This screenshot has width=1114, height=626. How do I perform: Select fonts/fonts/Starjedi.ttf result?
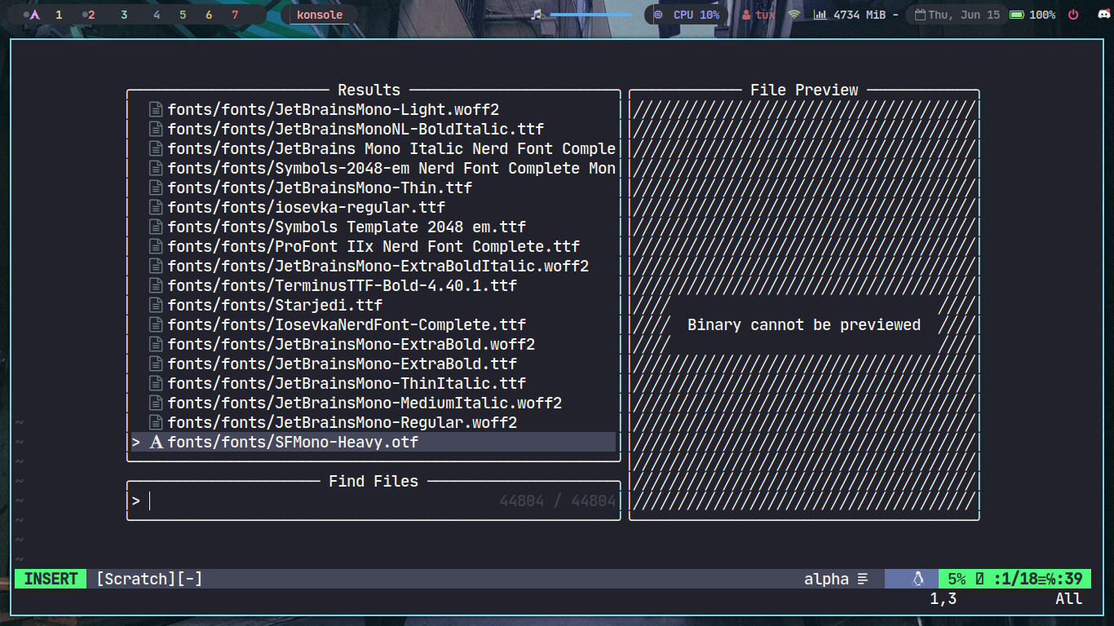coord(374,305)
